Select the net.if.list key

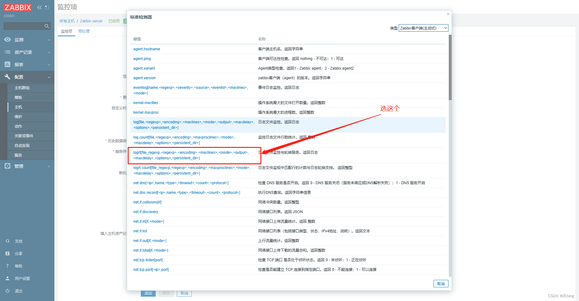140,231
